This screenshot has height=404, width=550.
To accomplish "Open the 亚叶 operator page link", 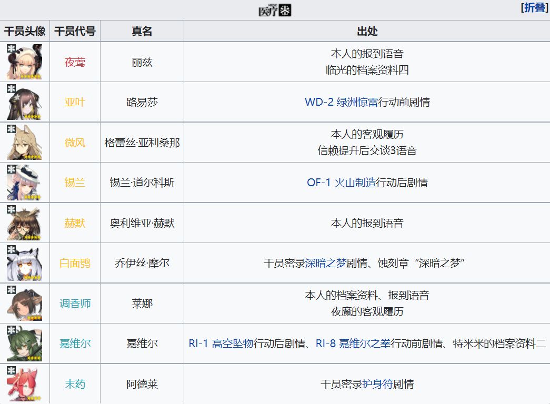I will coord(75,102).
